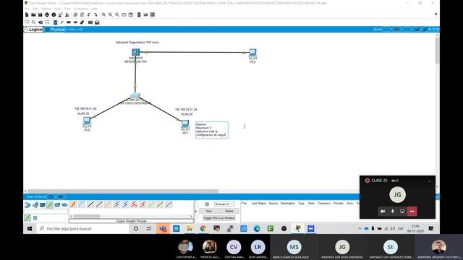463x260 pixels.
Task: Click the Print toolbar icon
Action: (x=47, y=14)
